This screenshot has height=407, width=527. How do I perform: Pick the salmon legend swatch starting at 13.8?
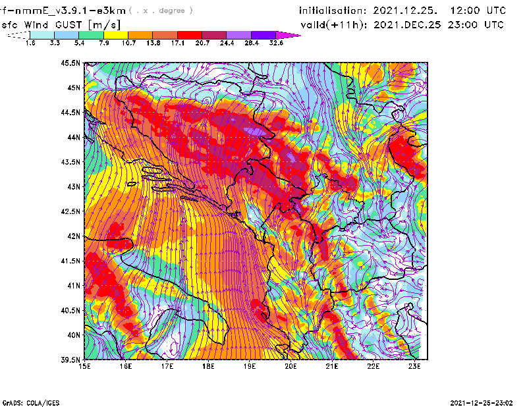(165, 35)
